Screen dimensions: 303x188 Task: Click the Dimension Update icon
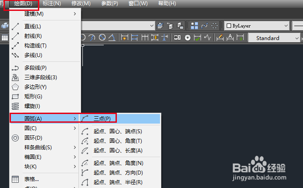[x=240, y=37]
